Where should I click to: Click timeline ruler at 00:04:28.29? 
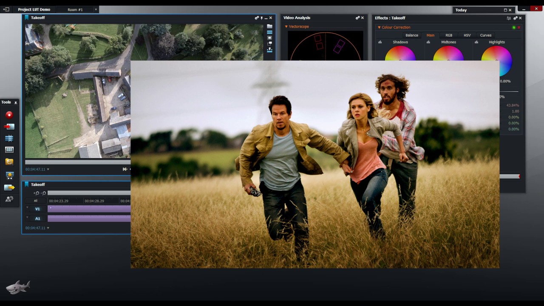(94, 201)
